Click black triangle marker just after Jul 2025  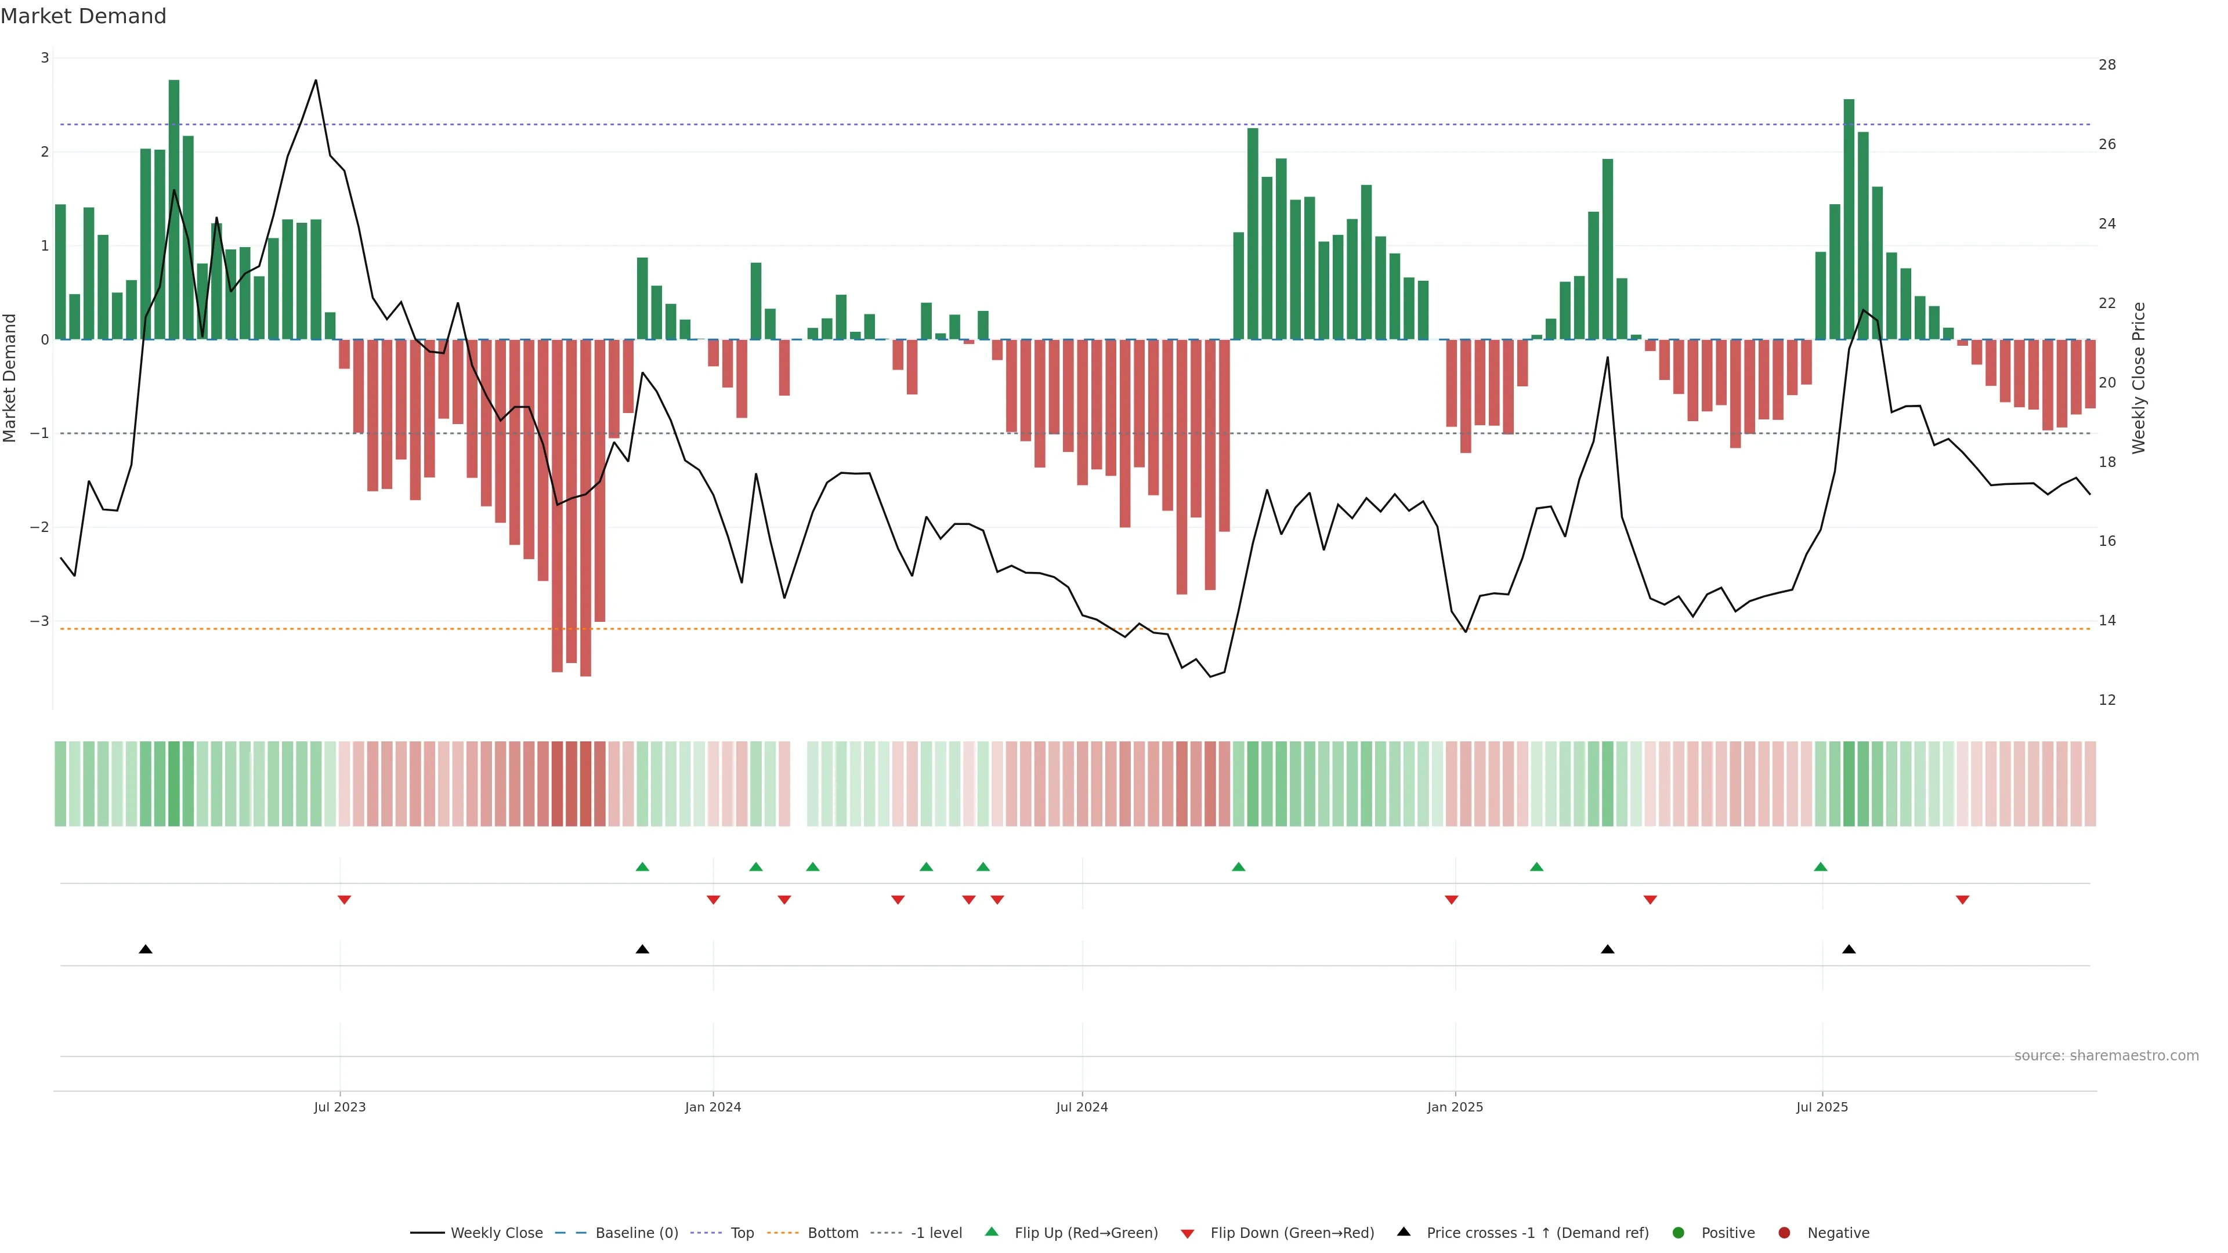1849,950
